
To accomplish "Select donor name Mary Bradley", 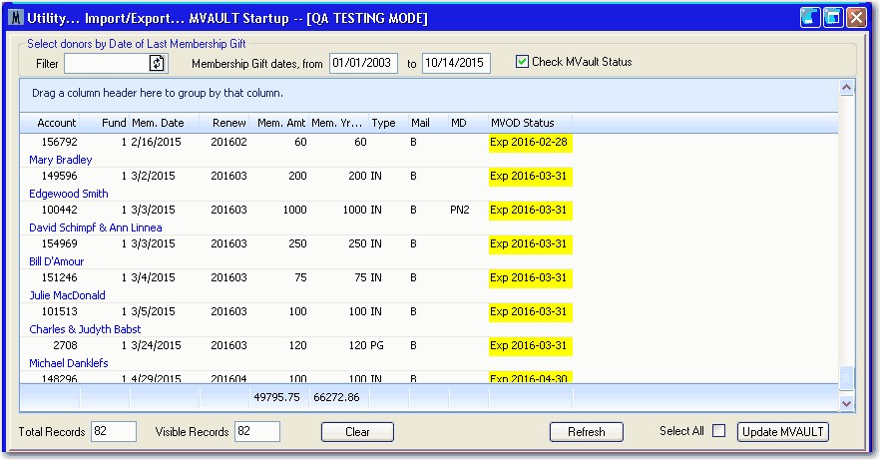I will coord(61,160).
